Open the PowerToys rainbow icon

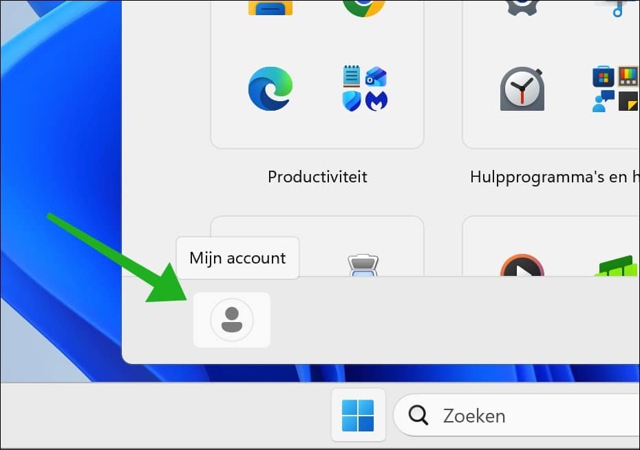(x=628, y=76)
